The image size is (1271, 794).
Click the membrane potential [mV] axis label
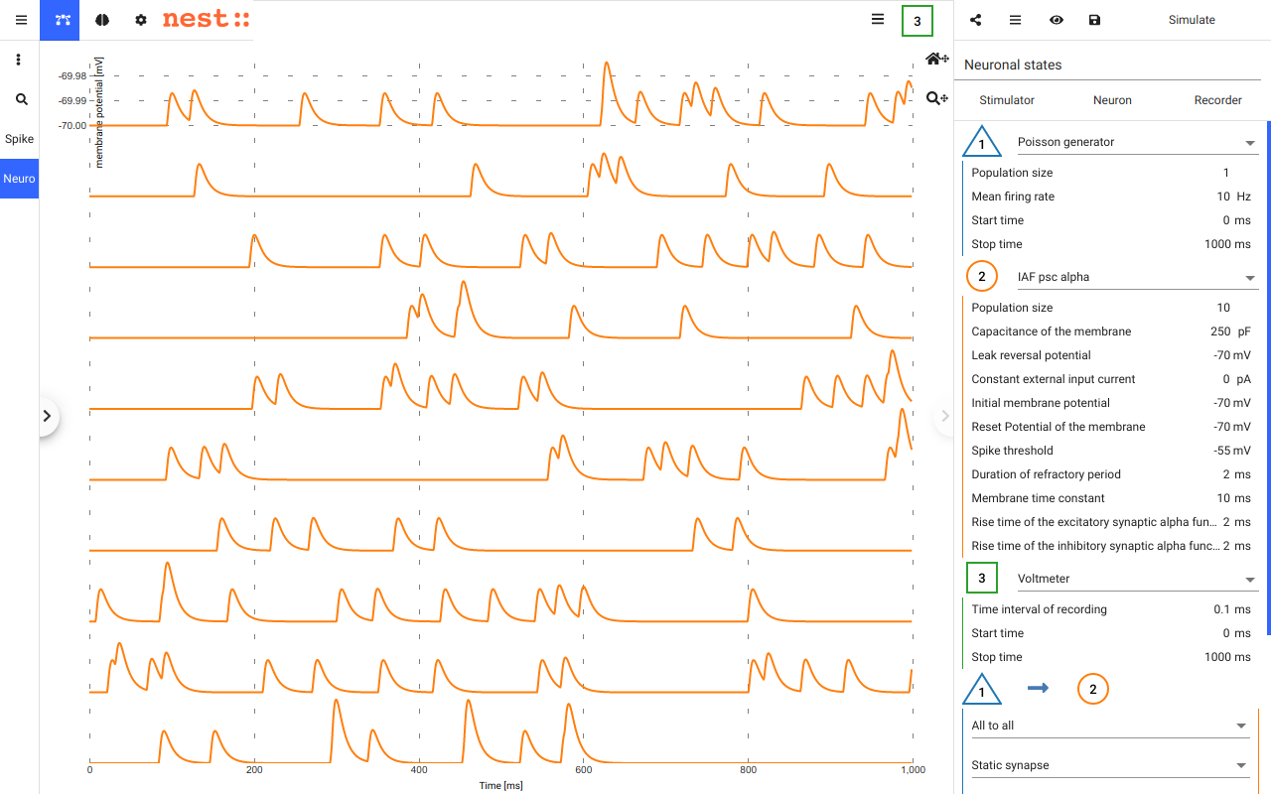click(99, 111)
